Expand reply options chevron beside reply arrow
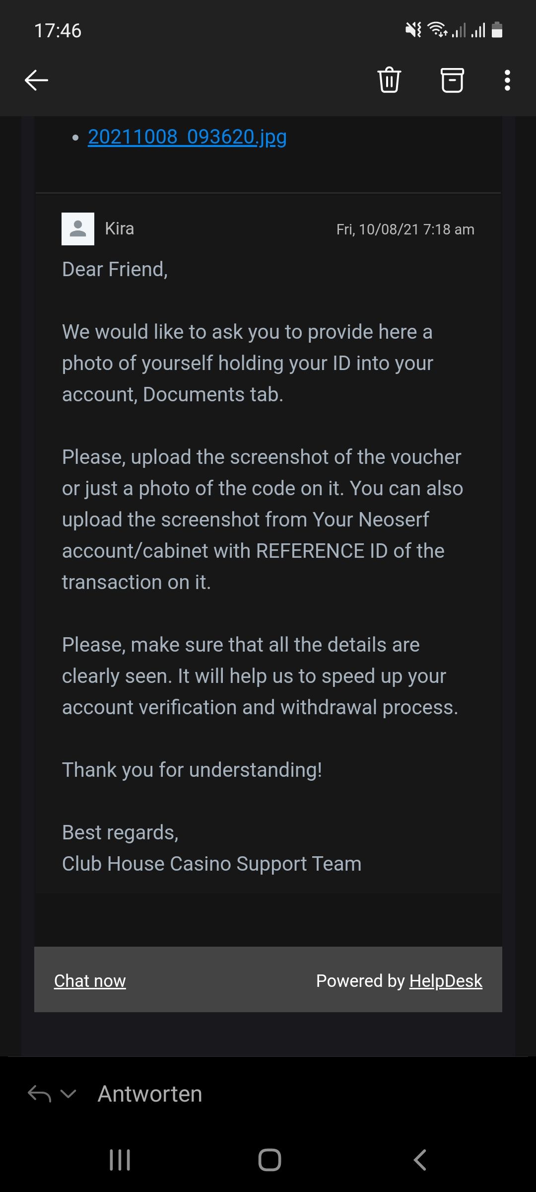The image size is (536, 1192). 68,1094
